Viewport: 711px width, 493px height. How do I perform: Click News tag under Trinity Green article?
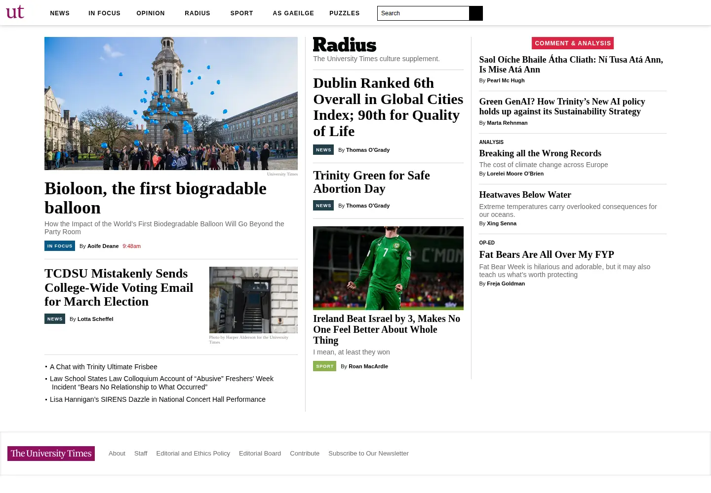323,206
